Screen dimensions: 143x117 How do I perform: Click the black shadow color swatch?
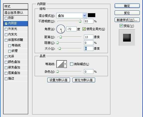coord(91,15)
